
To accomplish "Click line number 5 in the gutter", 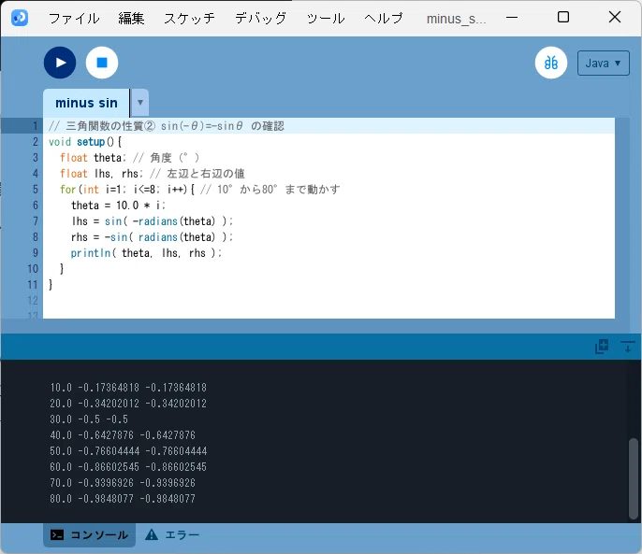I will (36, 190).
